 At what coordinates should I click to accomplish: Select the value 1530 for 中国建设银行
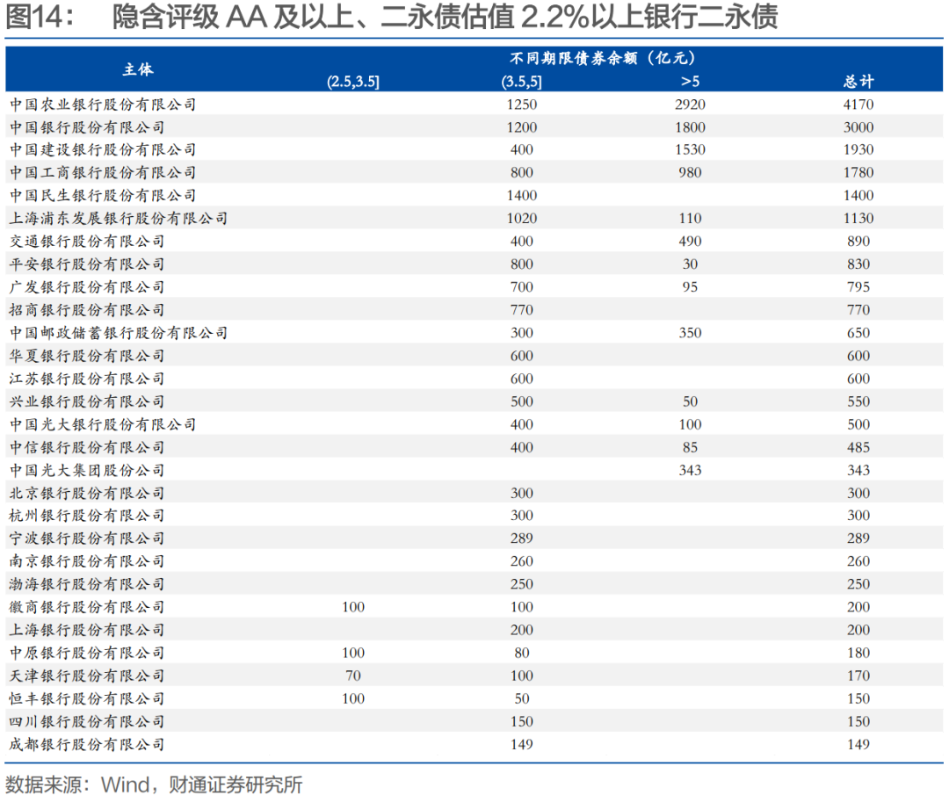[x=690, y=149]
